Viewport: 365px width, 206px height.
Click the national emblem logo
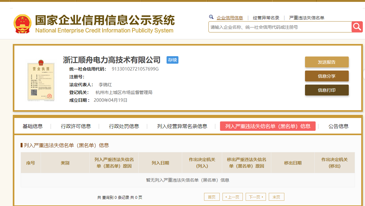point(22,24)
